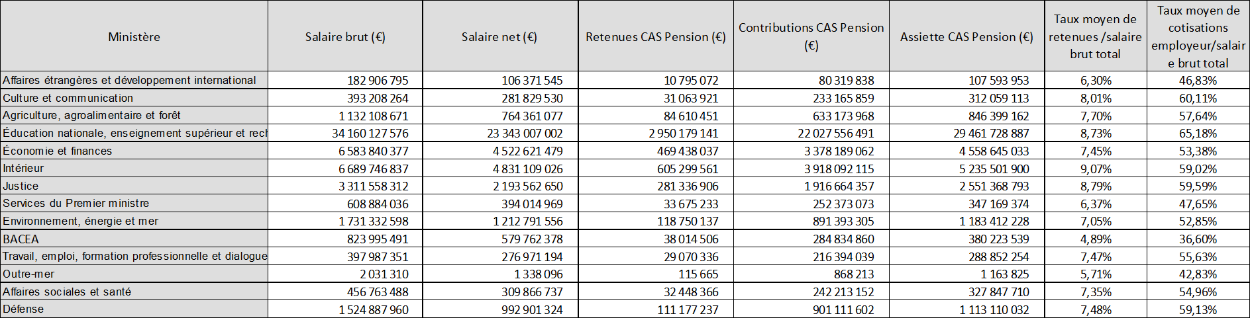Select the Retenues CAS Pension header

655,37
